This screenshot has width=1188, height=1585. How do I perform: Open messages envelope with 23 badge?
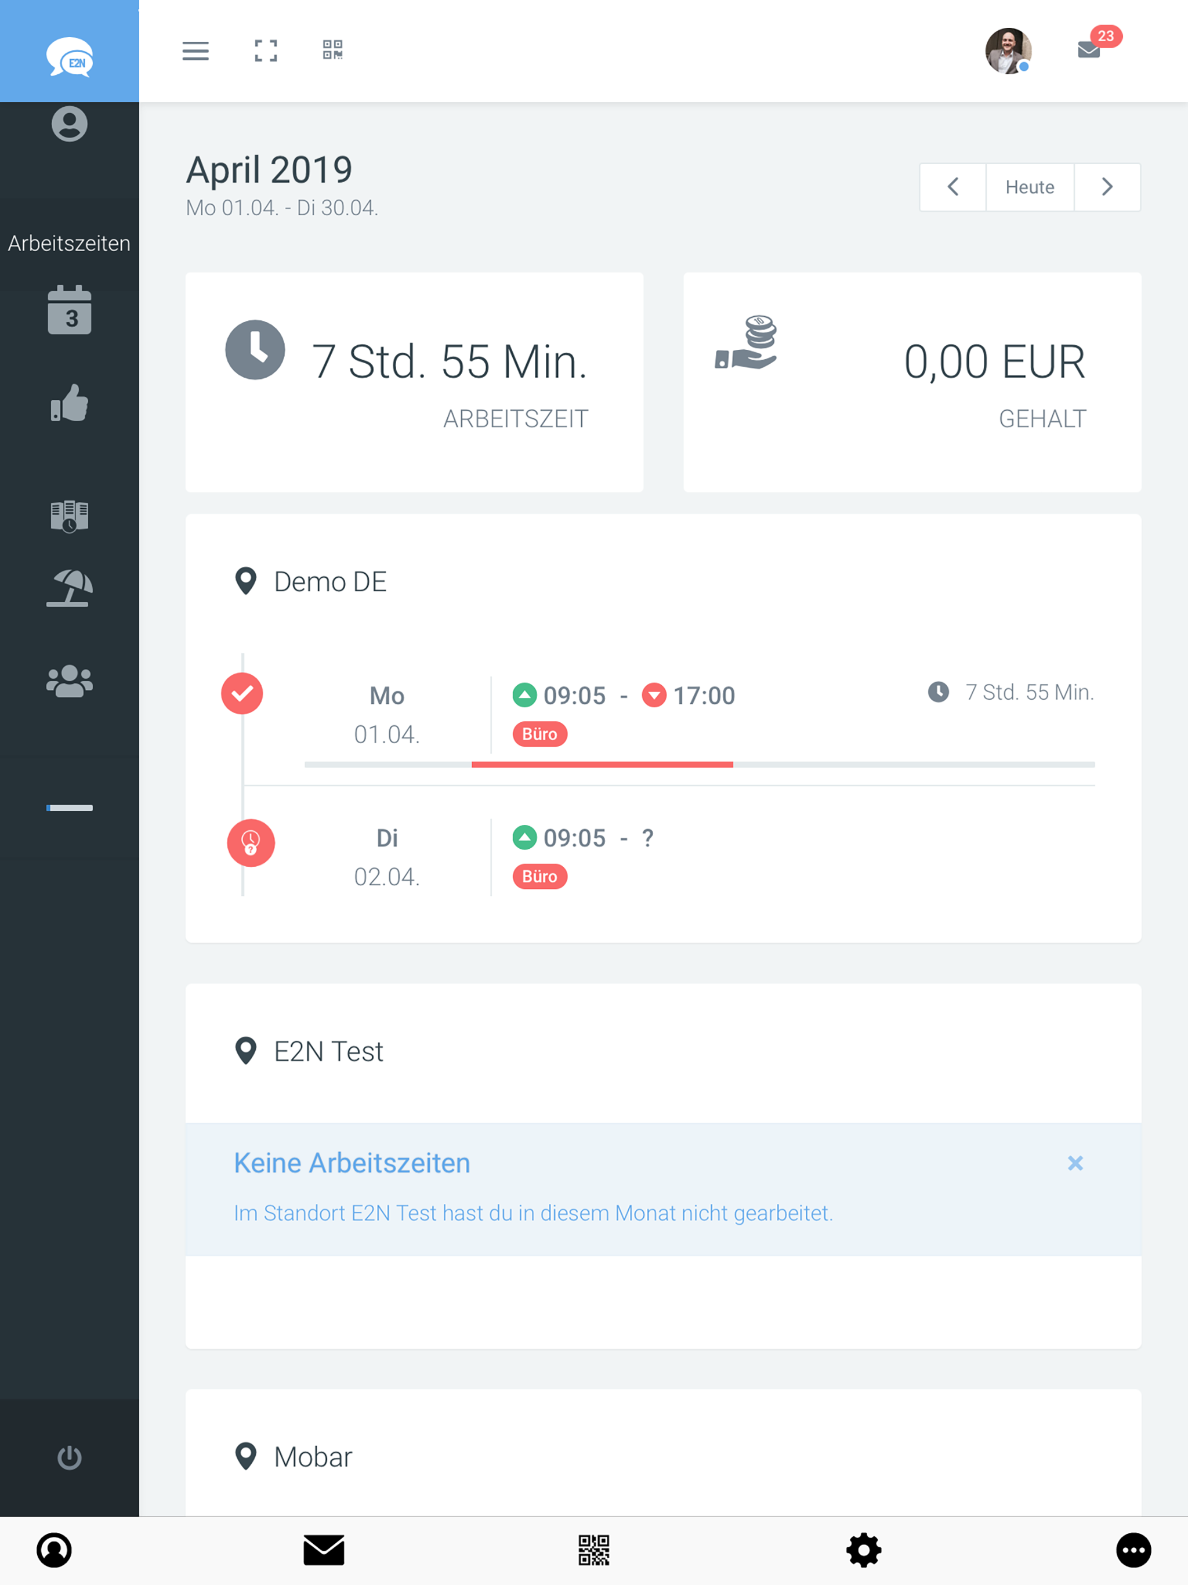pos(1089,49)
